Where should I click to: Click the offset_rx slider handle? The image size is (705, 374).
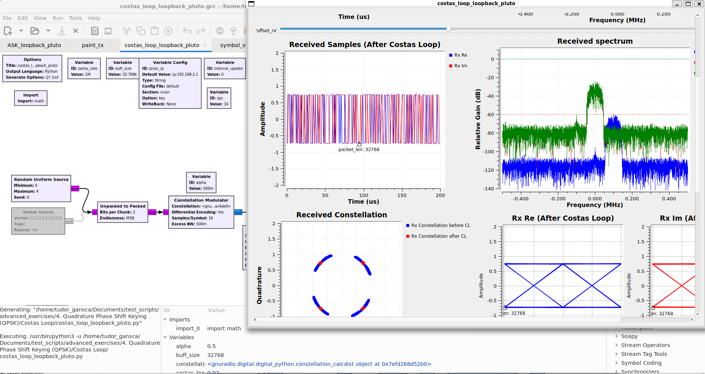coord(449,29)
